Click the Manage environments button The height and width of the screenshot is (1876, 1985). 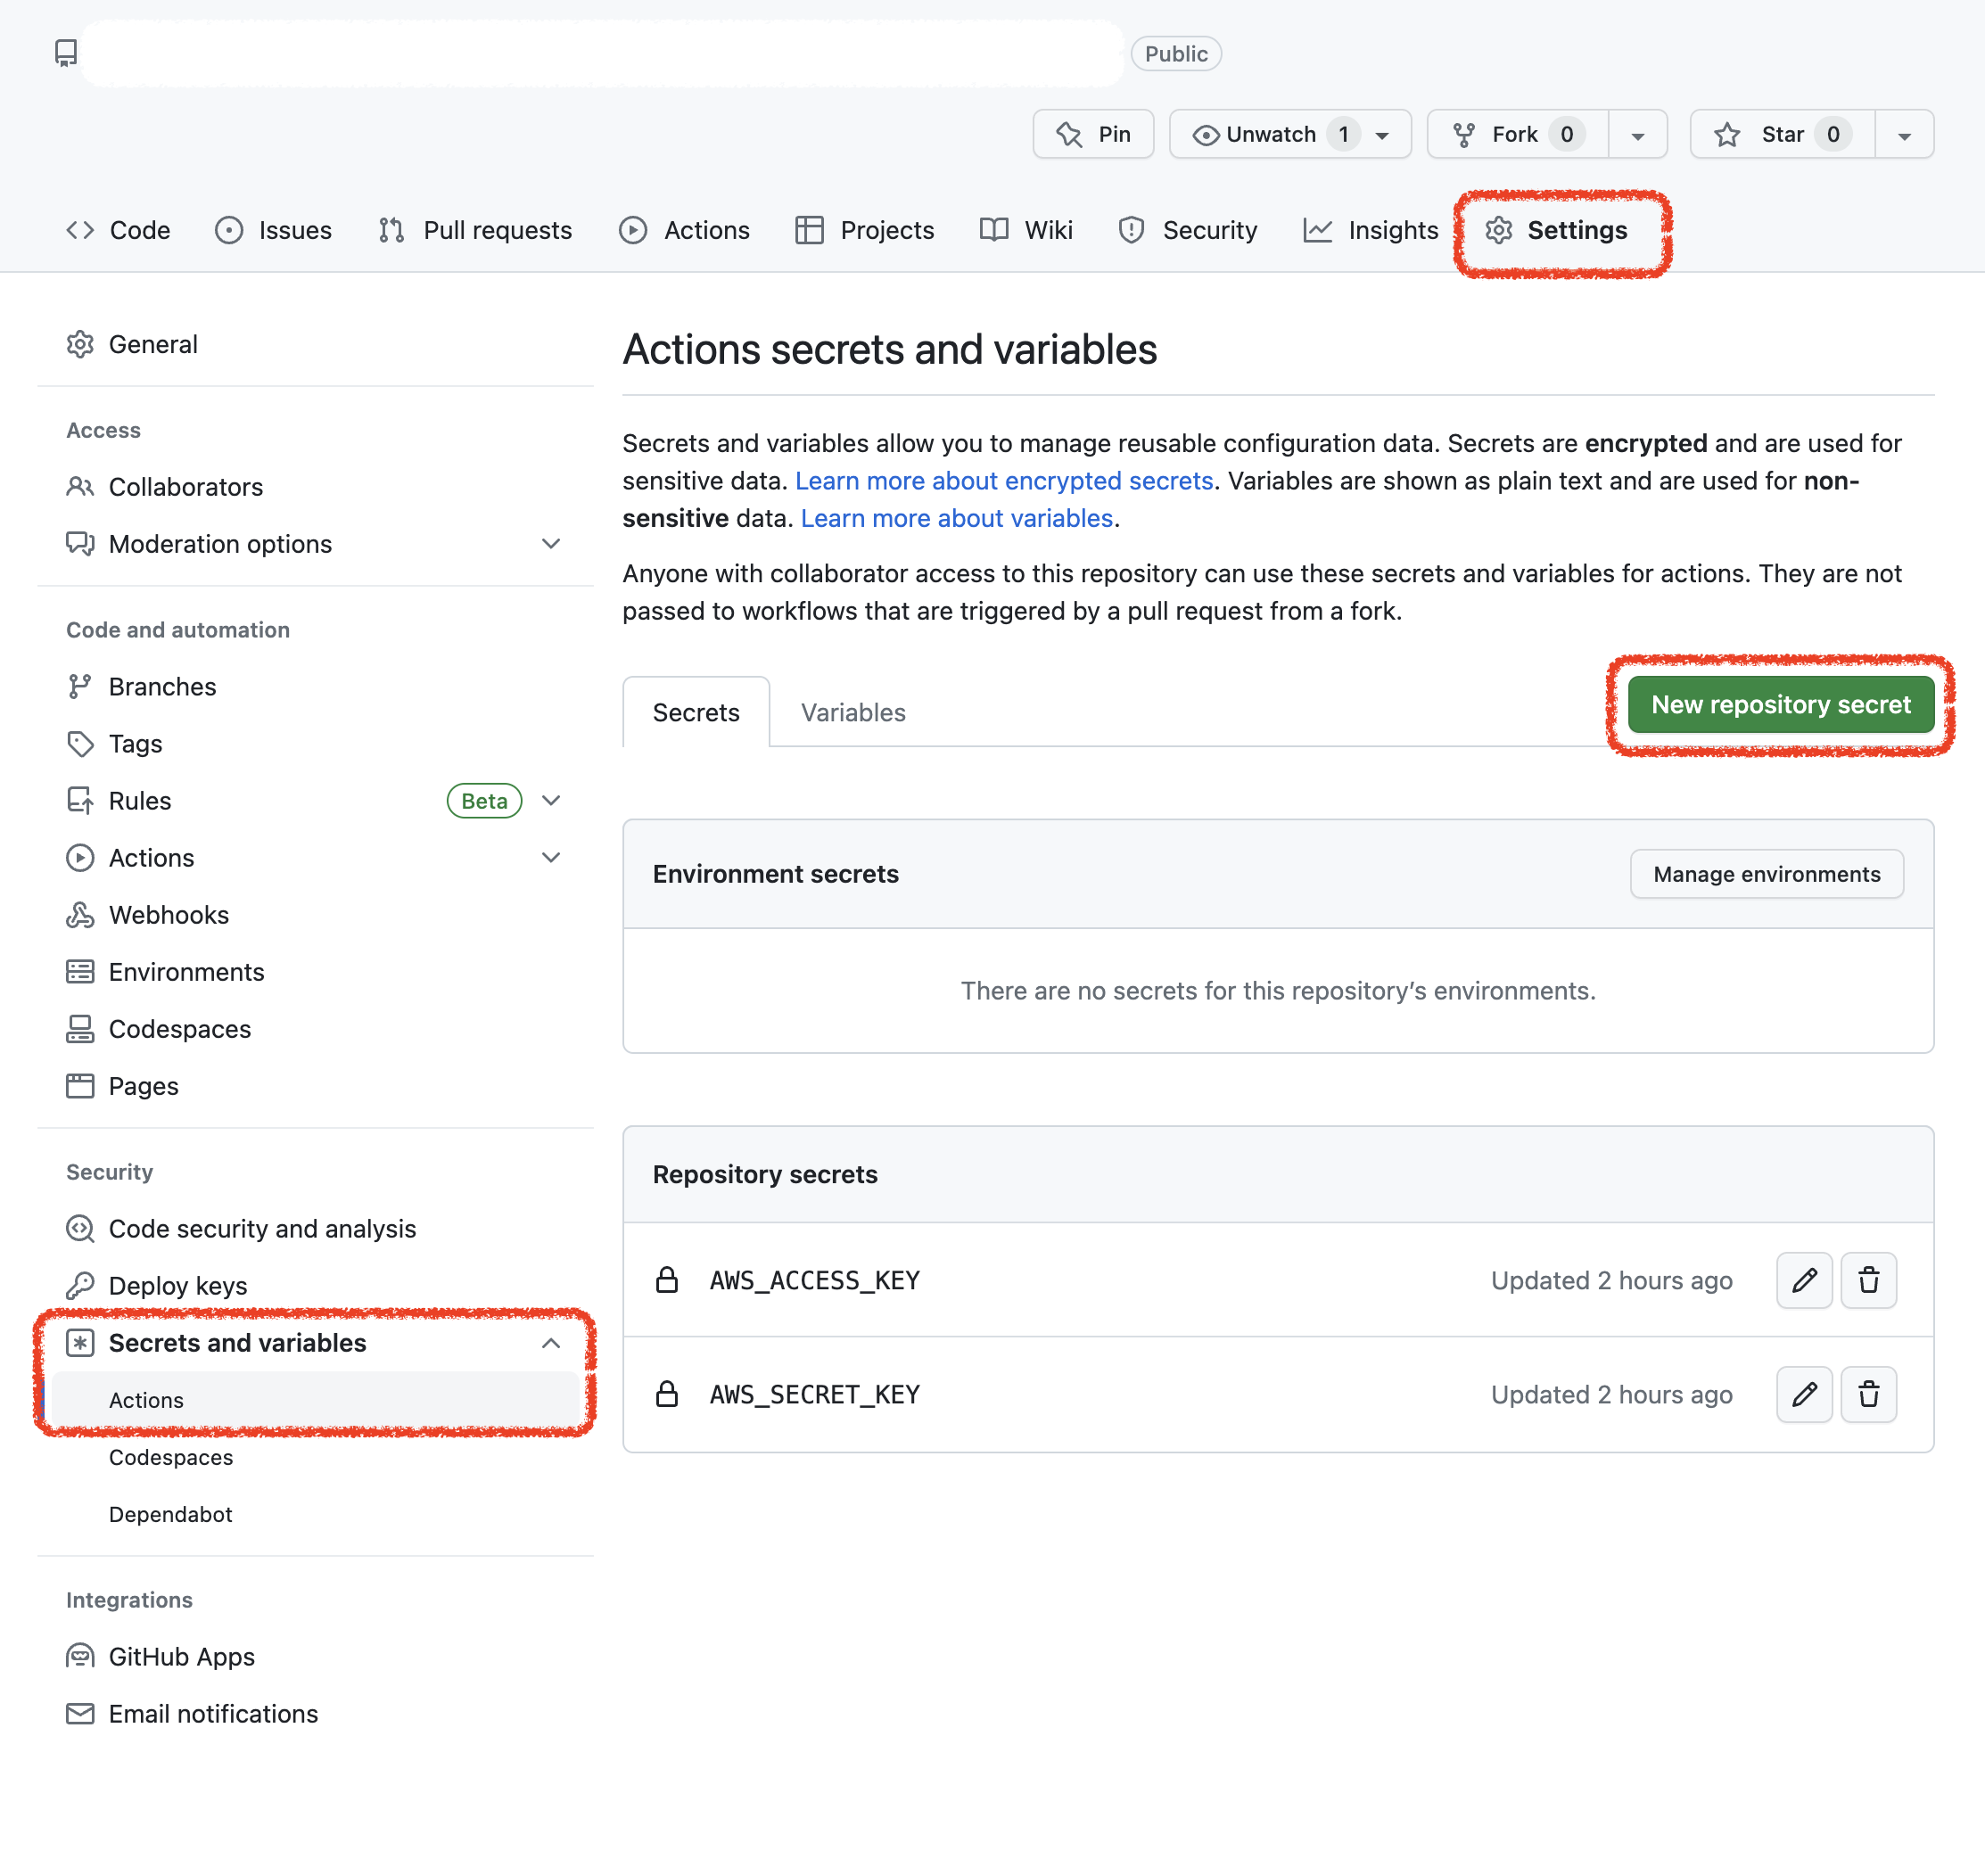(x=1765, y=873)
